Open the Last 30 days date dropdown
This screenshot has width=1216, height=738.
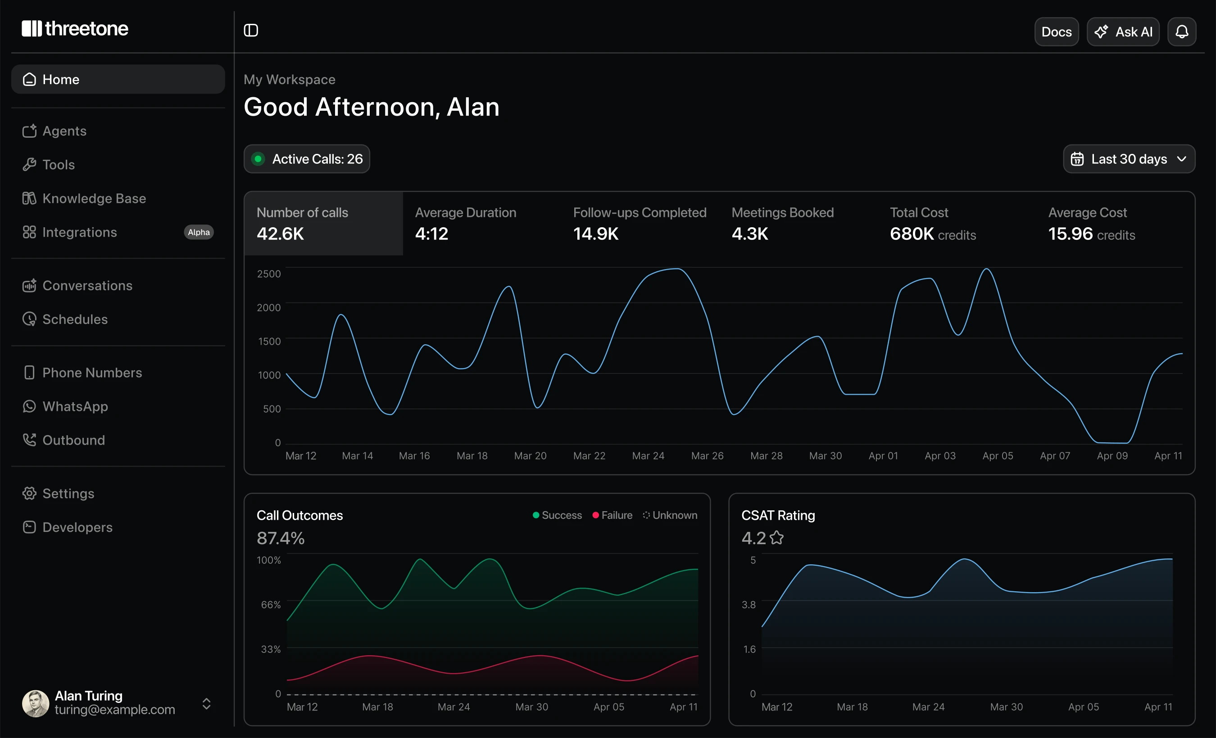pyautogui.click(x=1129, y=159)
